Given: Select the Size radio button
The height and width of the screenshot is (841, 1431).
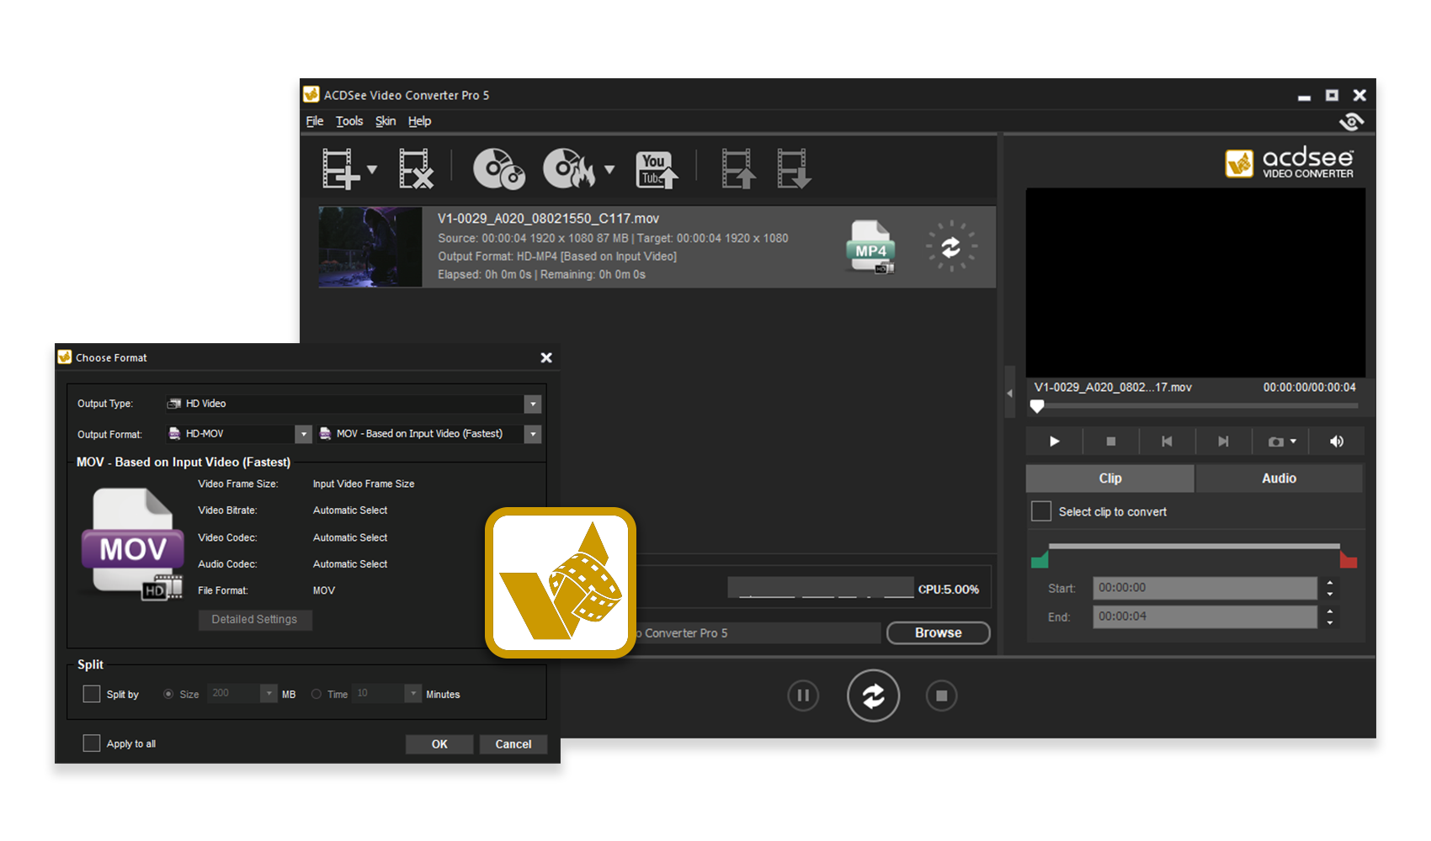Looking at the screenshot, I should pos(168,694).
